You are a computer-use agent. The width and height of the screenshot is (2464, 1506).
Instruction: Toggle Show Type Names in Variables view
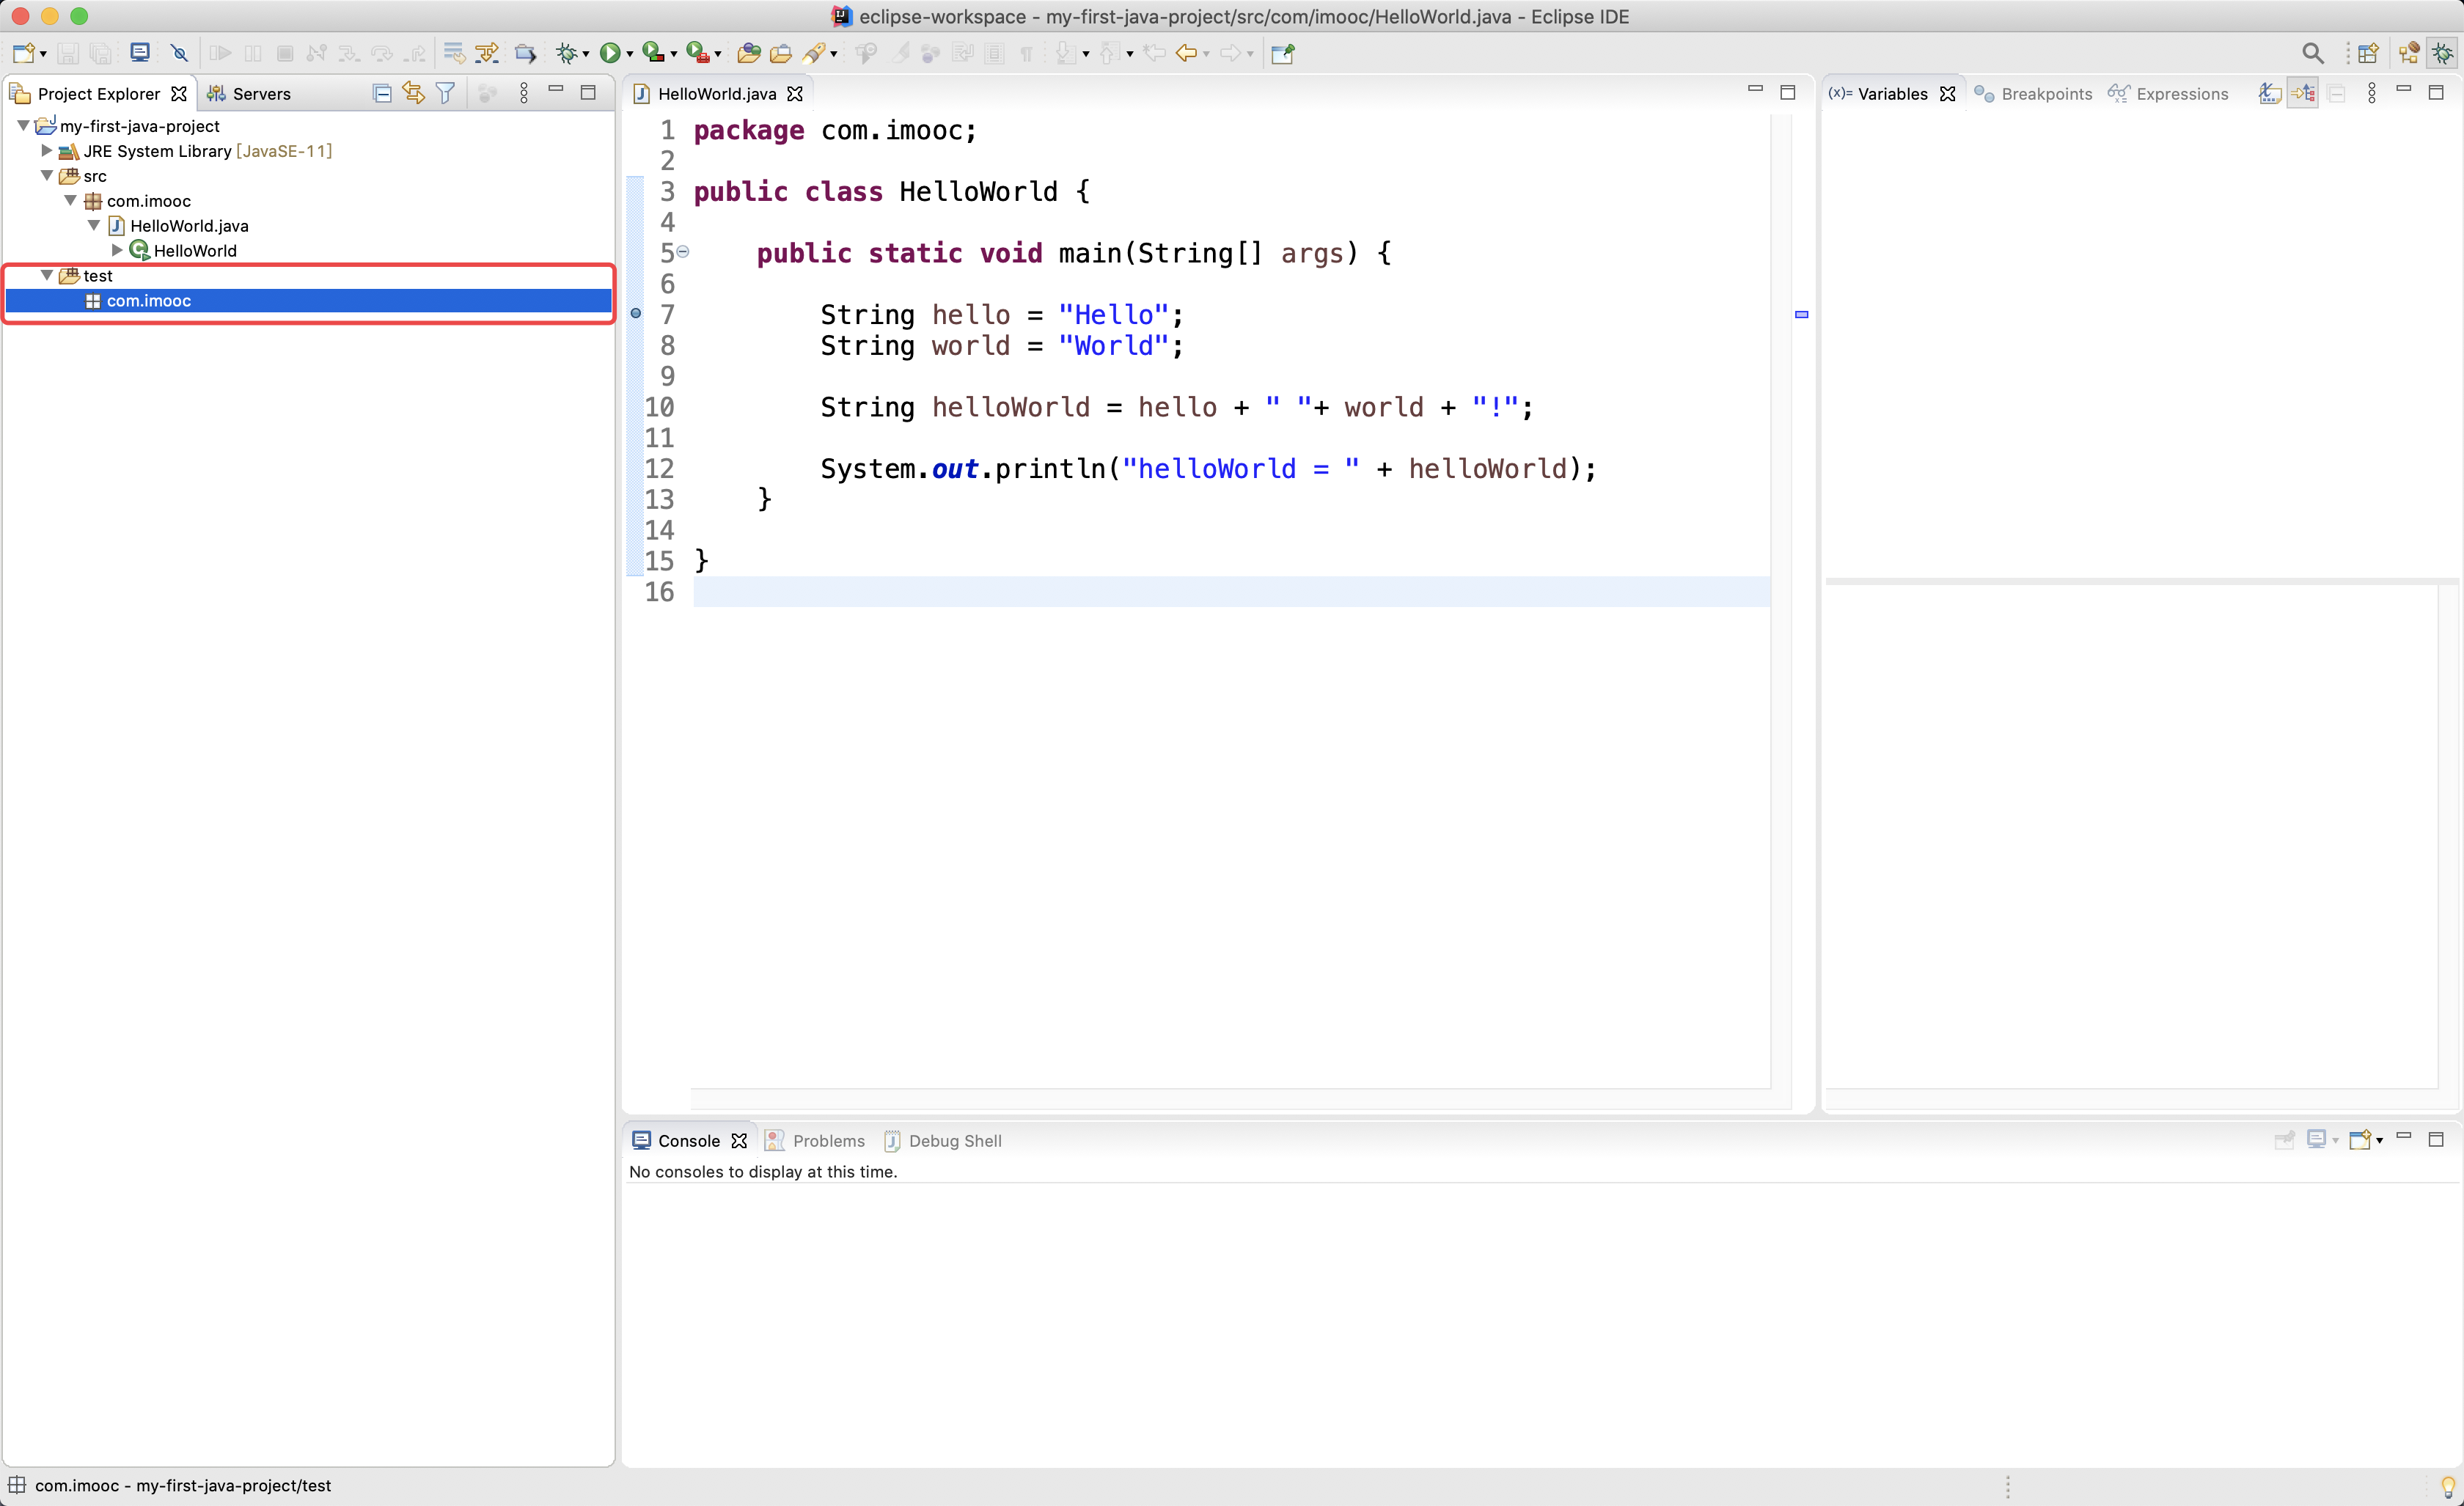pos(2270,94)
